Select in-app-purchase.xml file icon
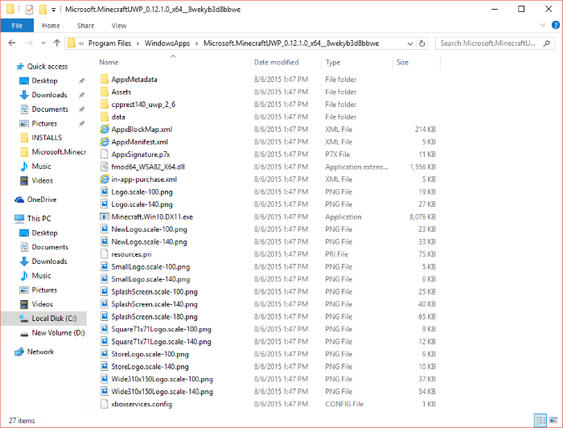Viewport: 563px width, 428px height. click(x=104, y=179)
